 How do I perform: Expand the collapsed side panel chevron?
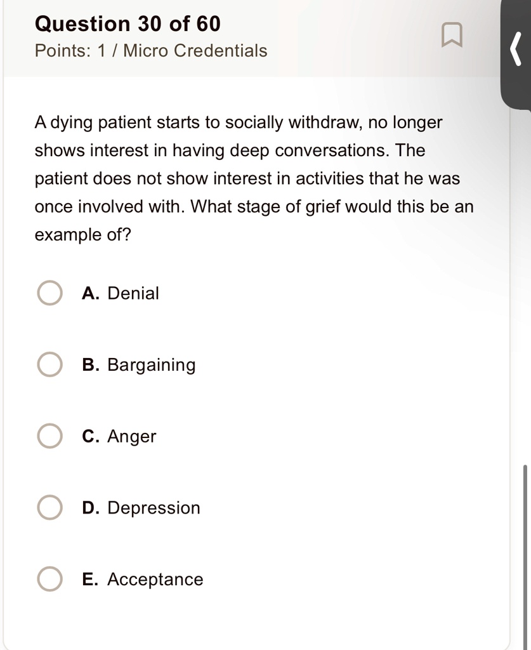click(516, 50)
